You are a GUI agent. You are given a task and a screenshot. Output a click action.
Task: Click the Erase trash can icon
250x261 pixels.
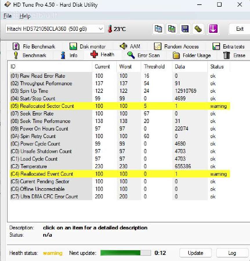coord(227,55)
